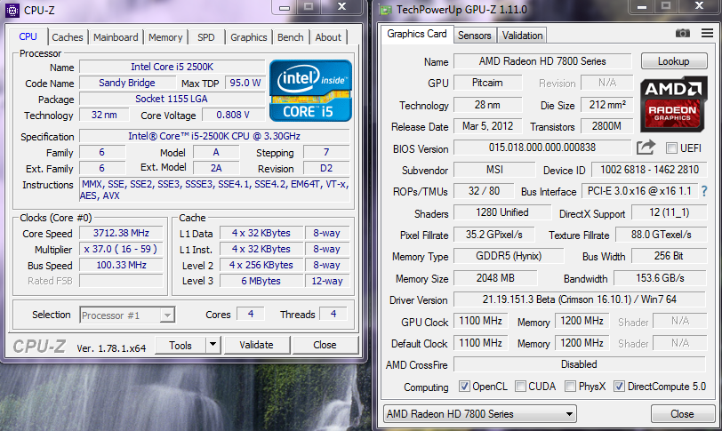
Task: Toggle the UEFI checkbox
Action: tap(672, 148)
